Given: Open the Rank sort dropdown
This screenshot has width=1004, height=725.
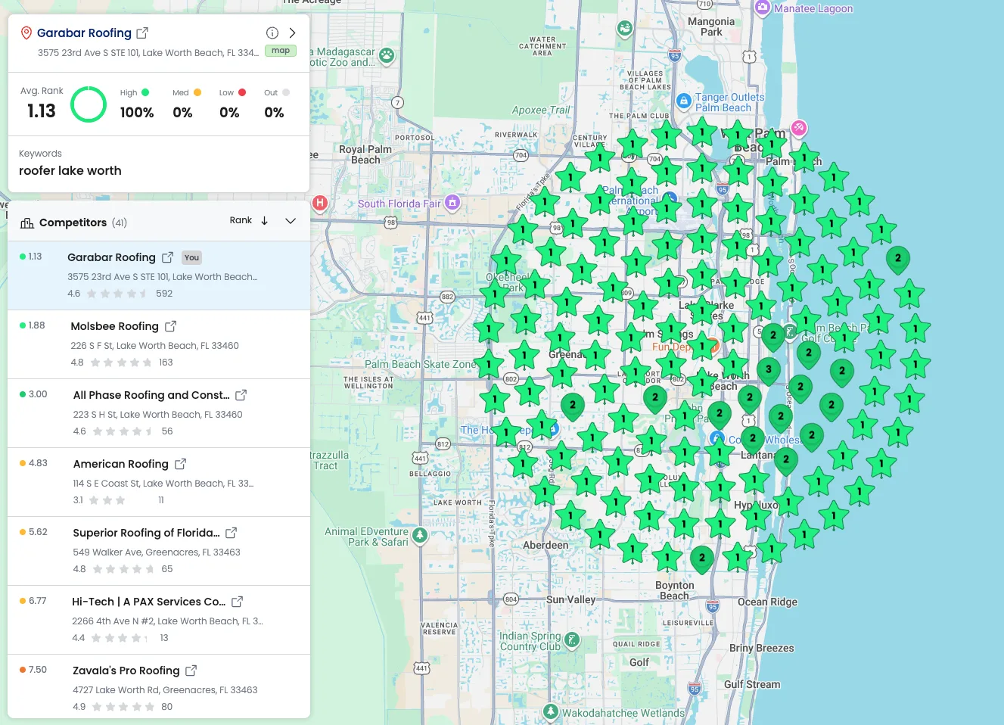Looking at the screenshot, I should point(241,220).
